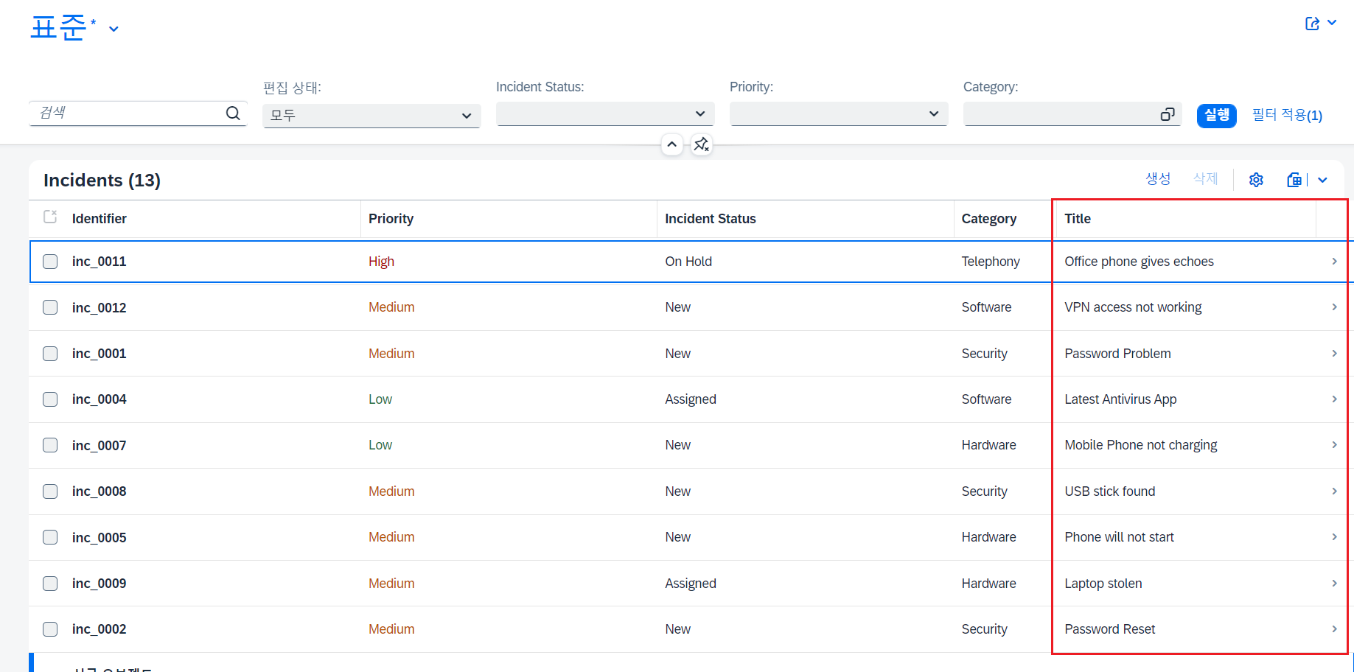Click the Incidents (13) table title

coord(102,181)
